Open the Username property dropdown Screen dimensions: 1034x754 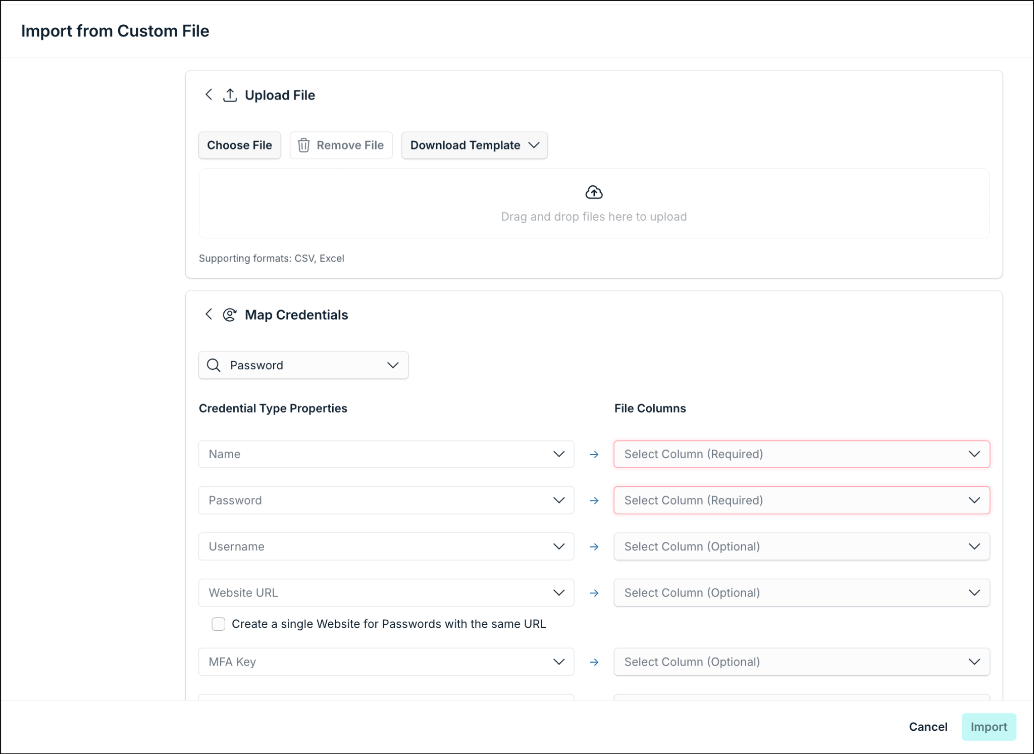pyautogui.click(x=386, y=546)
